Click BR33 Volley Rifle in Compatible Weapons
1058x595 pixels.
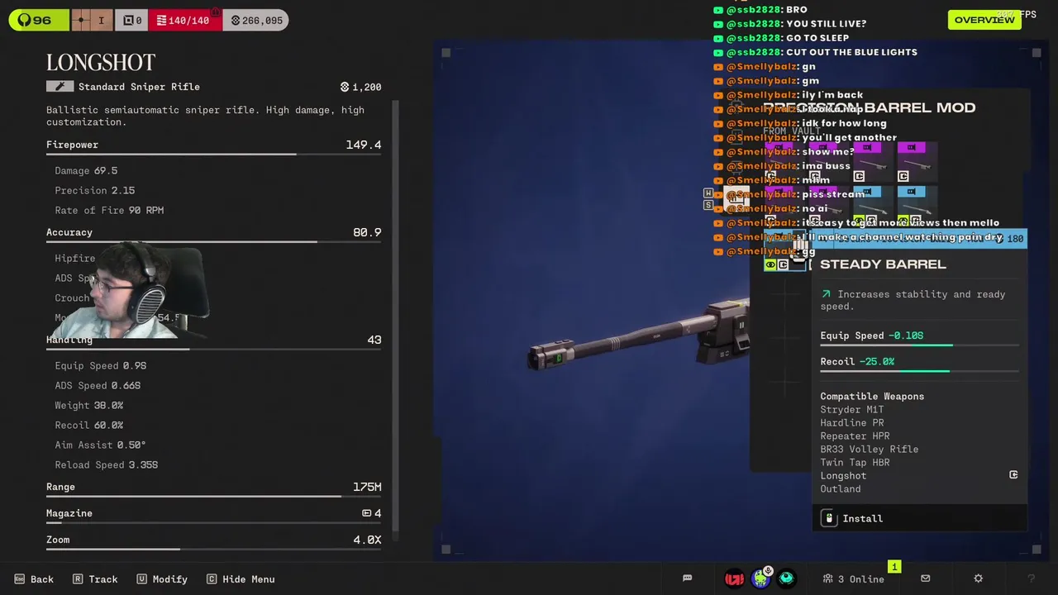click(x=870, y=450)
